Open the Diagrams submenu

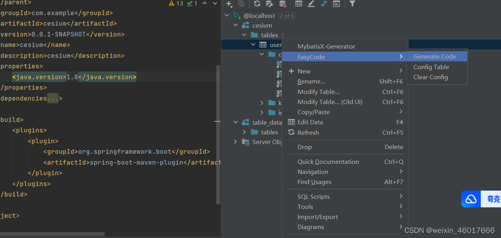click(345, 227)
